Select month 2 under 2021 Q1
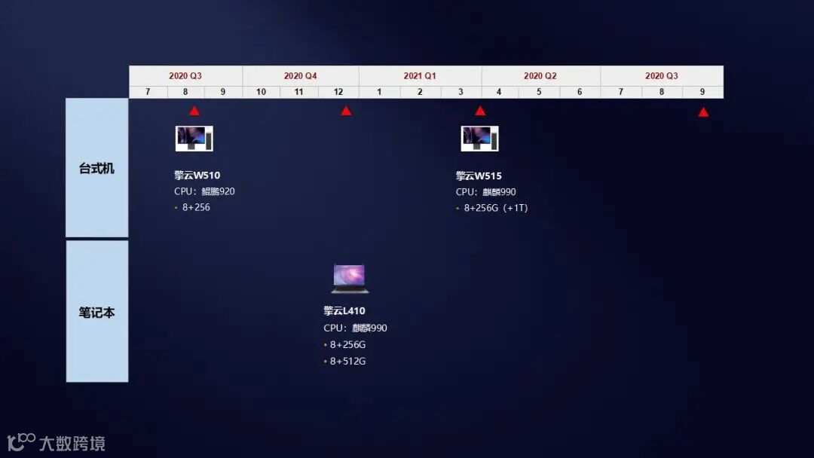Viewport: 814px width, 458px height. tap(421, 92)
